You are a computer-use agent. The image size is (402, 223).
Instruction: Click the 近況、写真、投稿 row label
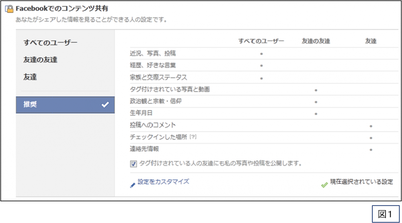click(x=152, y=53)
